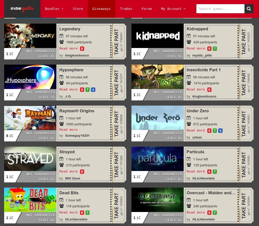Click the Under Zero thumbnail
Viewport: 259px width, 226px height.
coord(158,118)
